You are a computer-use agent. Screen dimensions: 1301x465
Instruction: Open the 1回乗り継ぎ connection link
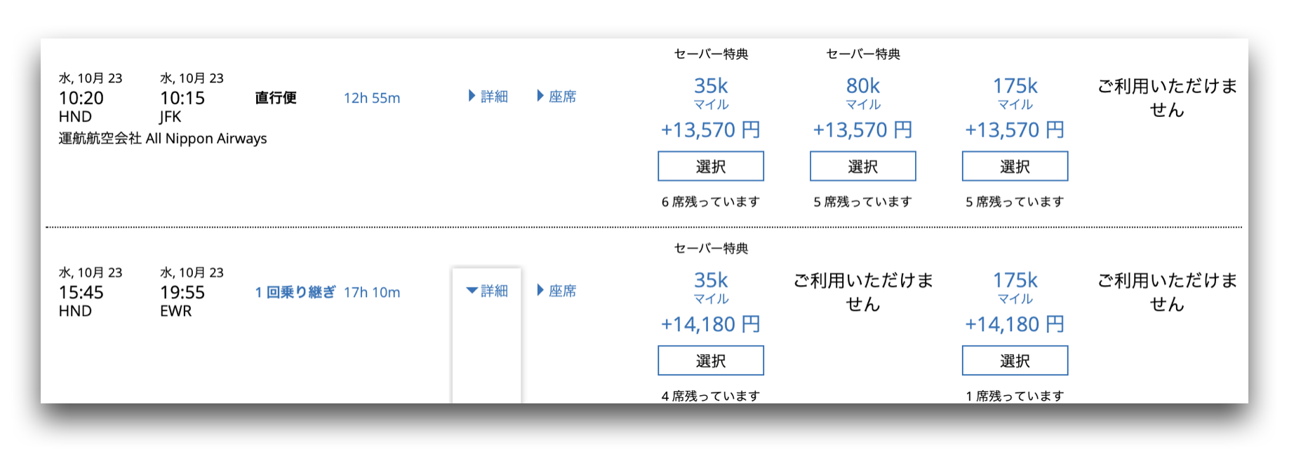[x=295, y=292]
